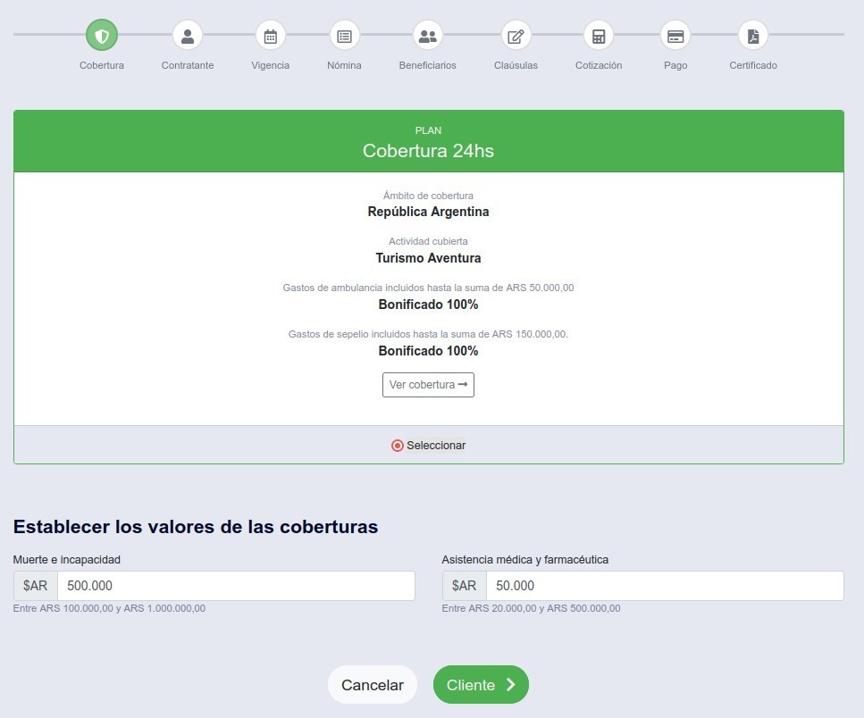Viewport: 864px width, 718px height.
Task: Click the Vigencia step label
Action: tap(271, 66)
